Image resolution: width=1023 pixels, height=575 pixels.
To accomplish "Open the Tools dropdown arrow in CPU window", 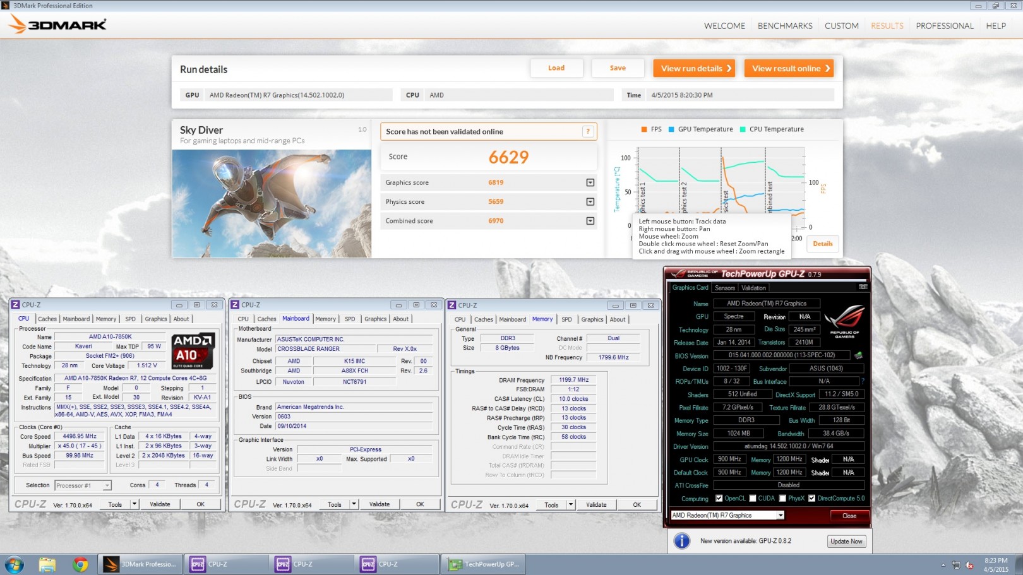I will point(135,504).
